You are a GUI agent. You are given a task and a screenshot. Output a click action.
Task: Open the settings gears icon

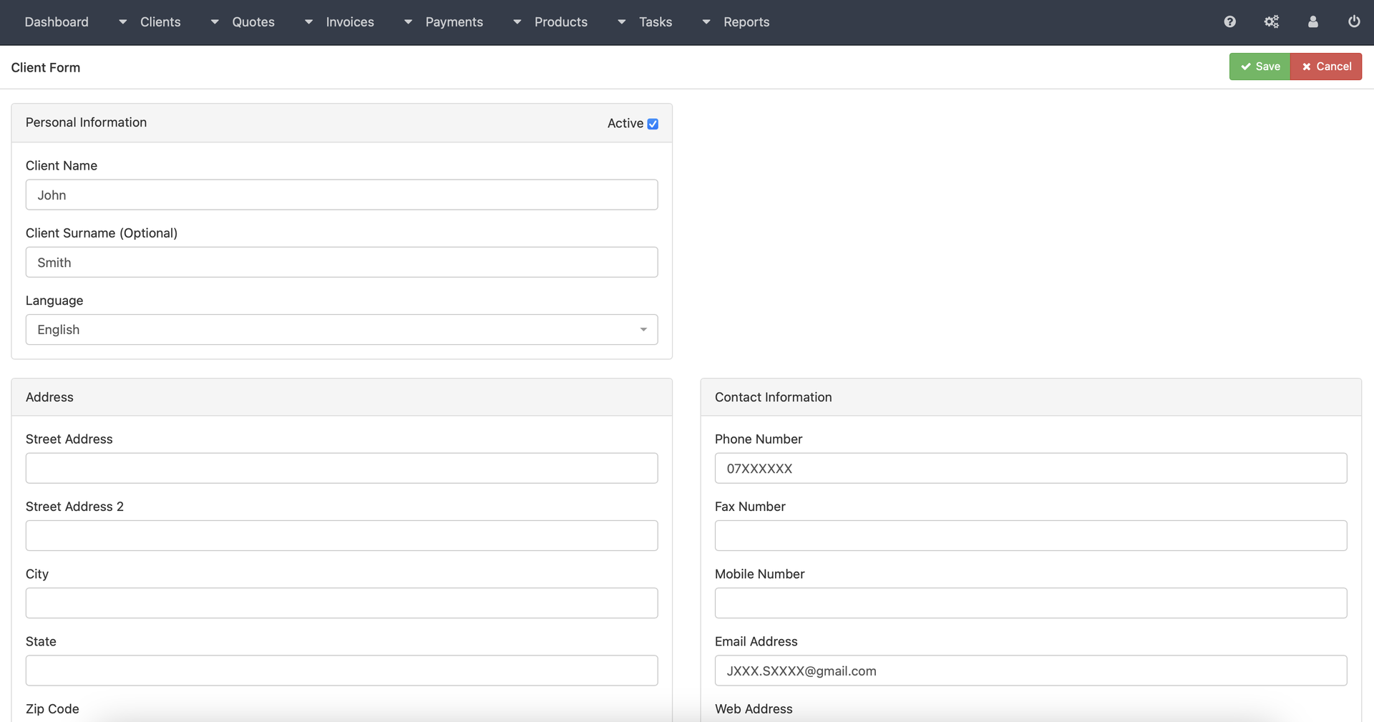pyautogui.click(x=1271, y=21)
